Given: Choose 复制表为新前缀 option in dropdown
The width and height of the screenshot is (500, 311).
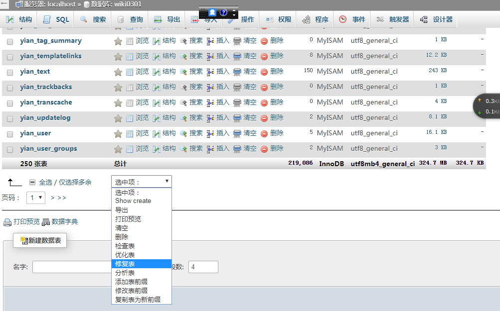Looking at the screenshot, I should point(142,300).
